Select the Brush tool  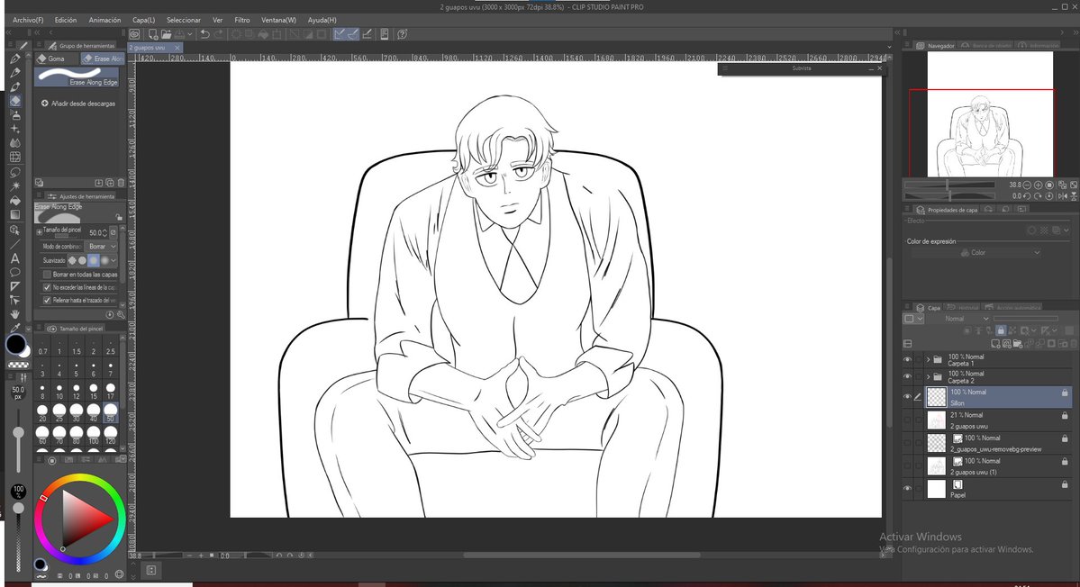(14, 86)
